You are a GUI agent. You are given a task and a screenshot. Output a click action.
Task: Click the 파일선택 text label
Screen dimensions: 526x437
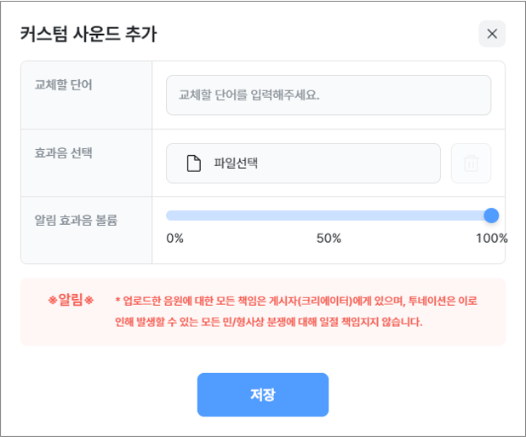tap(236, 164)
